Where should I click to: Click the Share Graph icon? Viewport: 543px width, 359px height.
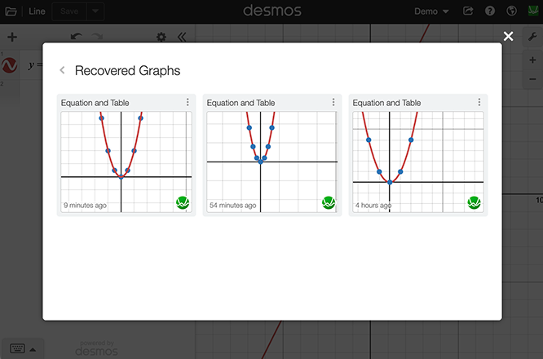pyautogui.click(x=468, y=11)
